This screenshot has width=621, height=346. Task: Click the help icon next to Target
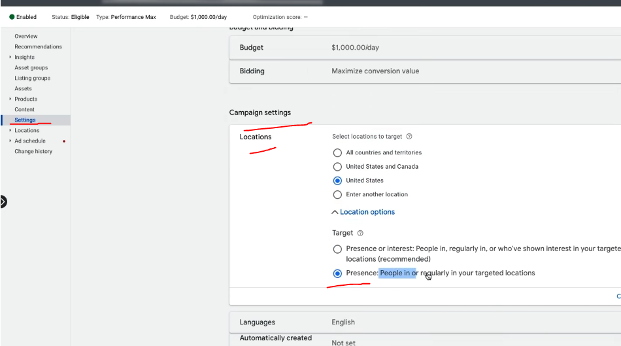(360, 233)
